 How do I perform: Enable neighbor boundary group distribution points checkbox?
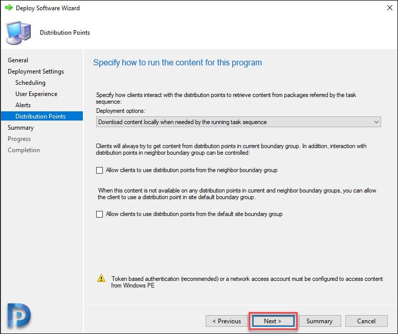coord(99,170)
